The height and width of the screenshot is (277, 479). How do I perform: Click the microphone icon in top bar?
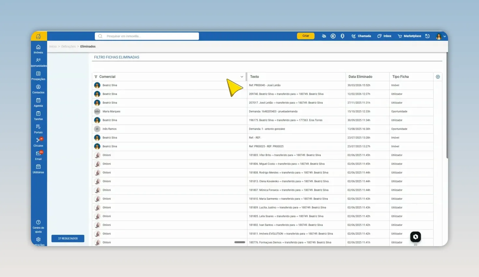(x=342, y=36)
